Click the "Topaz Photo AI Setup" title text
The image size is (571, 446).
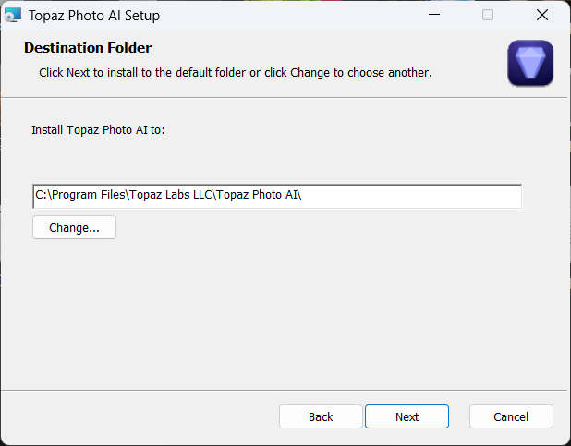click(x=93, y=15)
